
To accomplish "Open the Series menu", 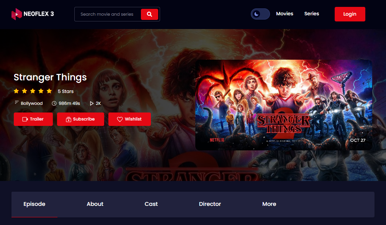I will 311,13.
